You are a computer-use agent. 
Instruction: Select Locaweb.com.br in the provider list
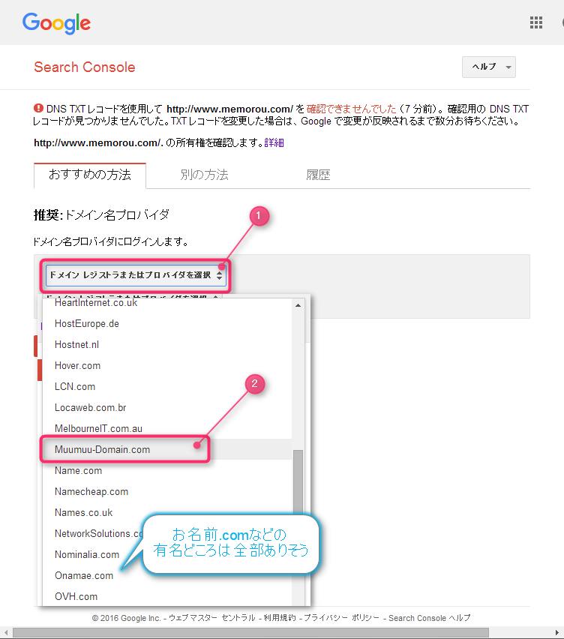click(167, 407)
